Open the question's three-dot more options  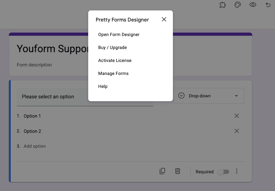coord(237,171)
